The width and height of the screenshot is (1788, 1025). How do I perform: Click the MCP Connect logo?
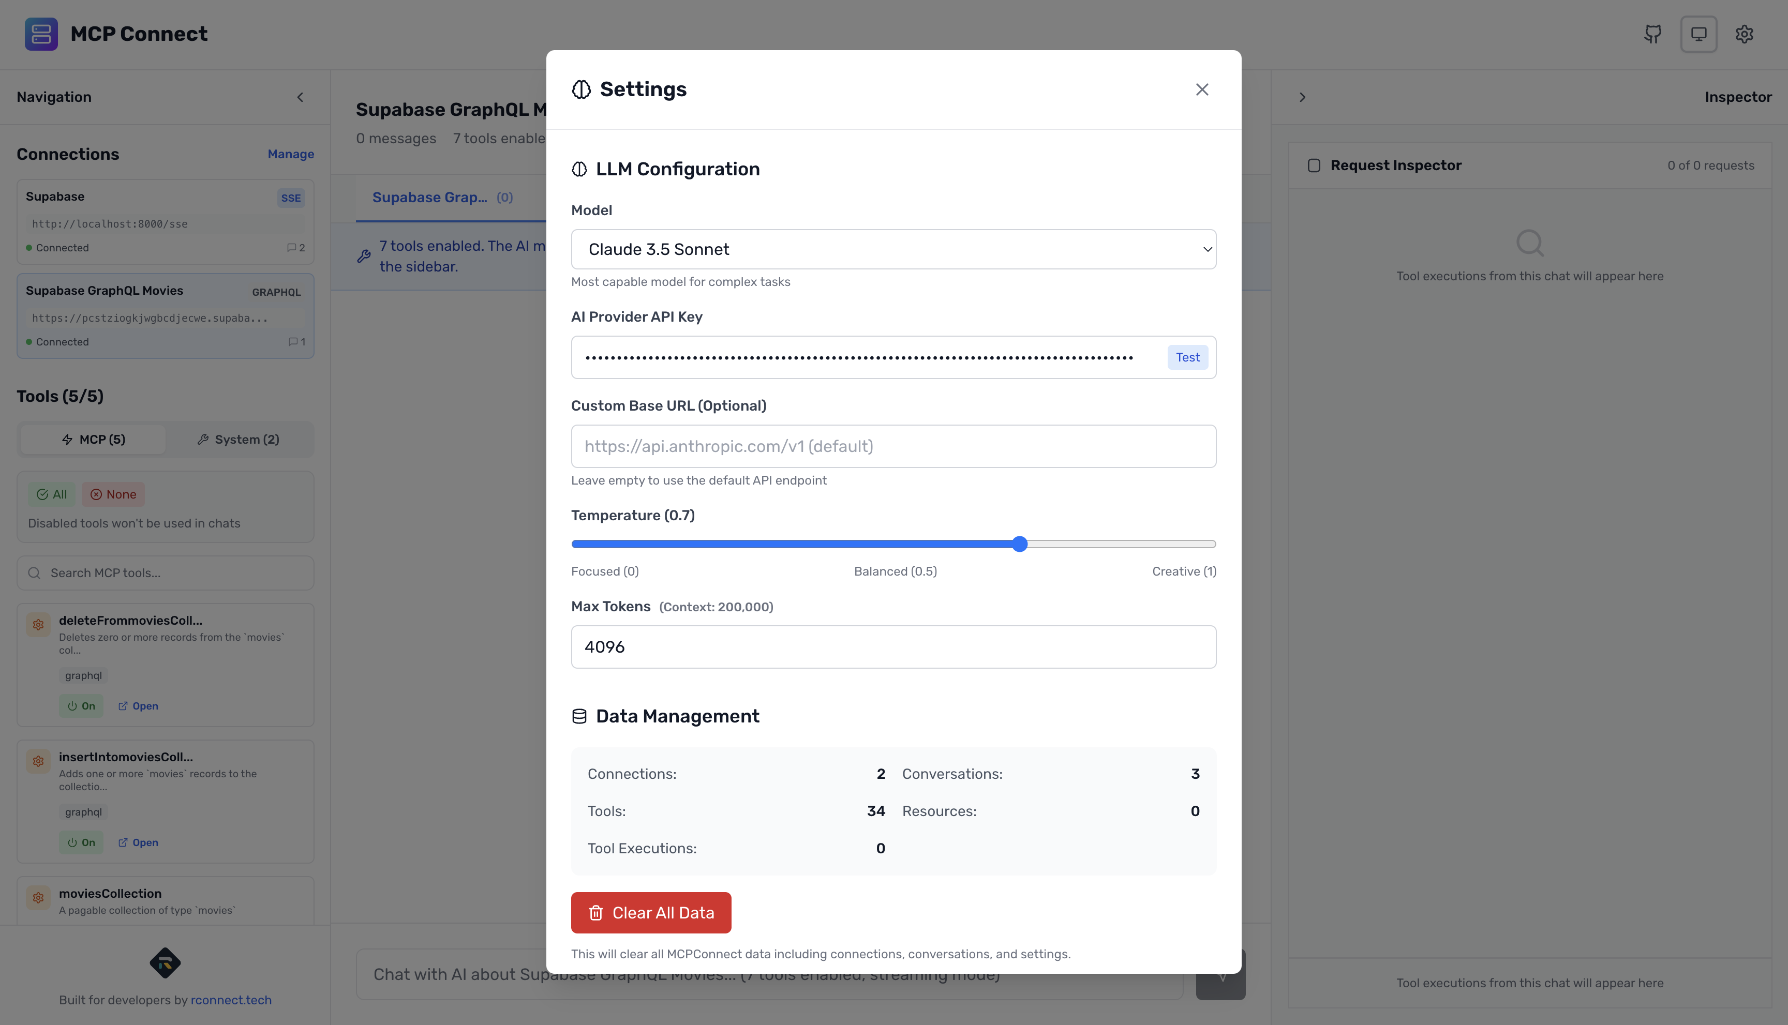(41, 34)
